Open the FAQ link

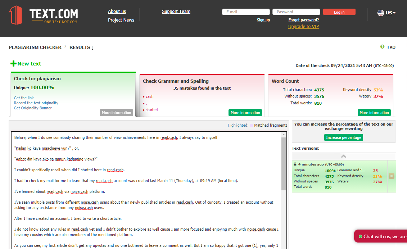pyautogui.click(x=392, y=47)
